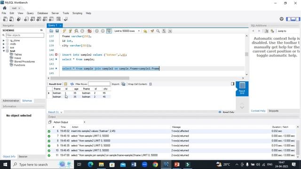301x169 pixels.
Task: Open the Server menu
Action: (x=55, y=13)
